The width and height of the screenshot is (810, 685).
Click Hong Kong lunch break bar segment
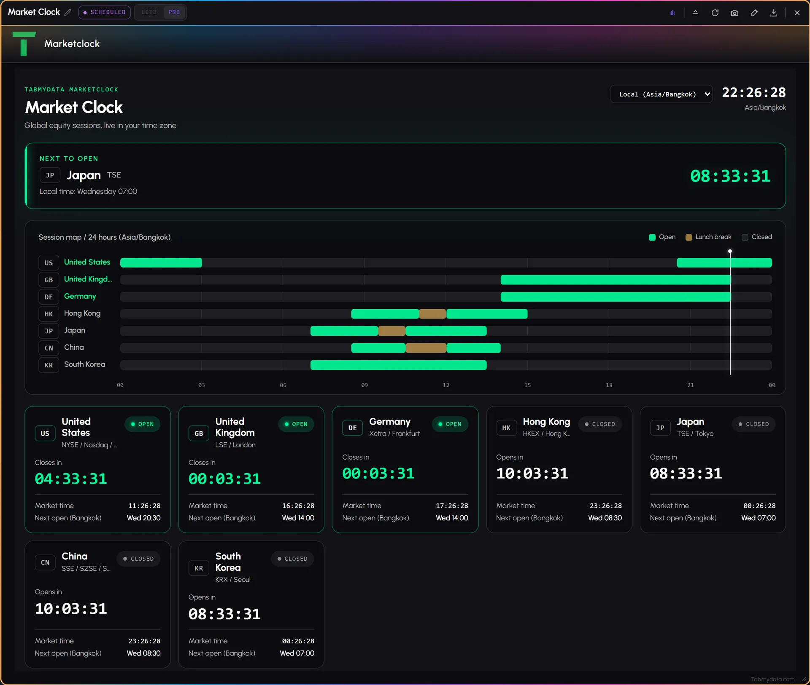pyautogui.click(x=432, y=314)
